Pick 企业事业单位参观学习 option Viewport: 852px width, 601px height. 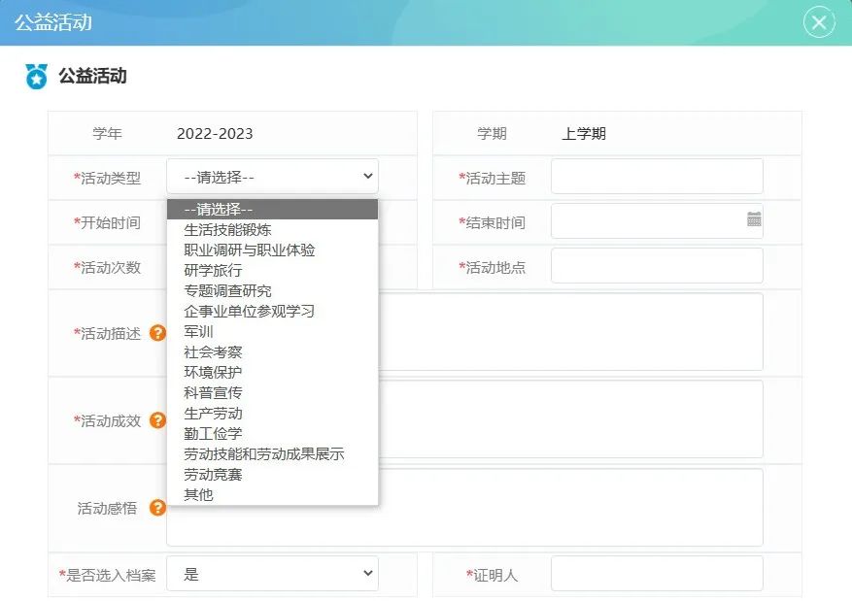coord(249,312)
